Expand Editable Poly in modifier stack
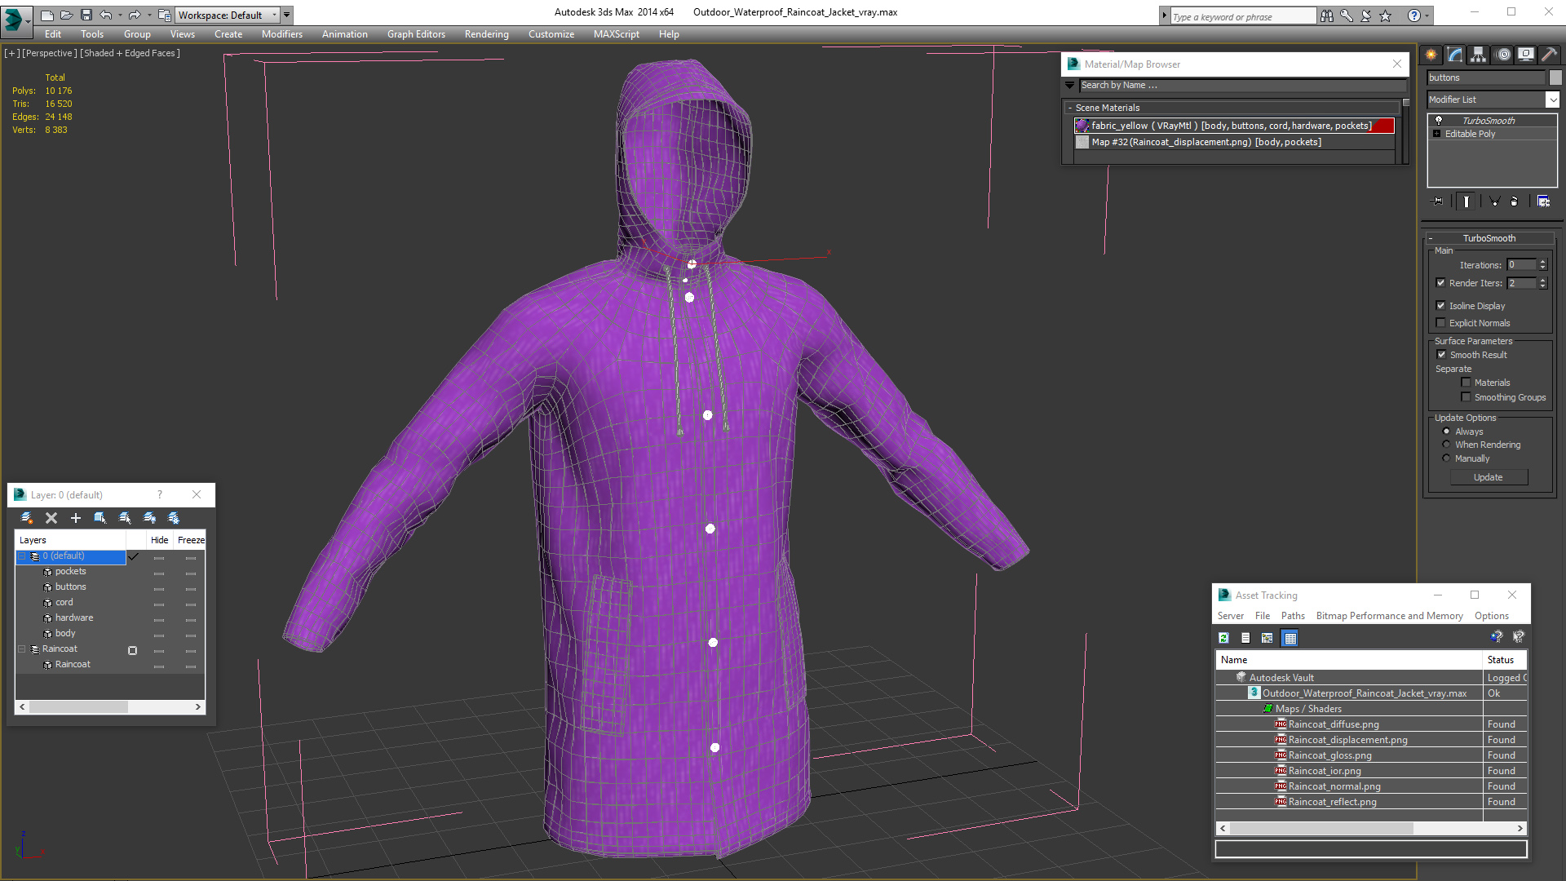This screenshot has height=881, width=1566. pyautogui.click(x=1437, y=134)
